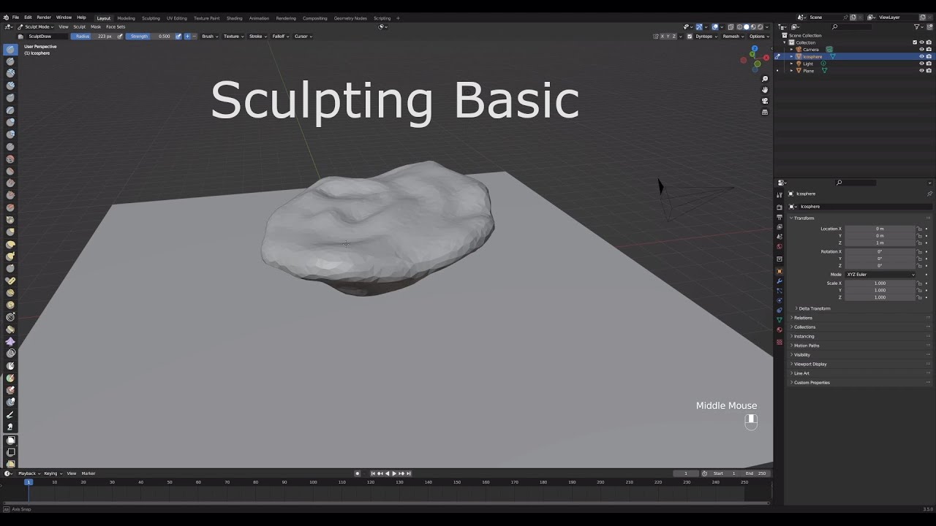The height and width of the screenshot is (526, 936).
Task: Hide the Light with its outliner eye icon
Action: click(x=921, y=64)
